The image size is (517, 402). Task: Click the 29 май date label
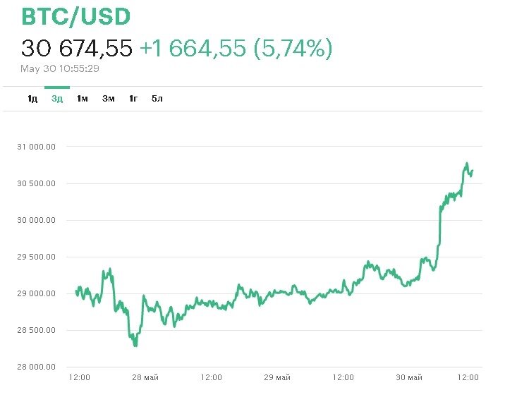pos(277,378)
